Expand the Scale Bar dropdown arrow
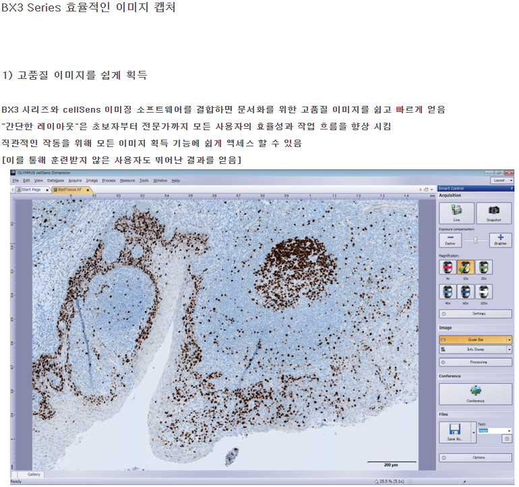Viewport: 519px width, 487px height. pos(509,340)
